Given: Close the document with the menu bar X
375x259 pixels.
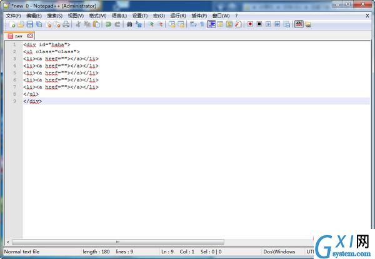Looking at the screenshot, I should click(x=367, y=16).
